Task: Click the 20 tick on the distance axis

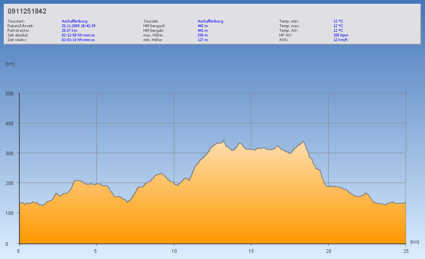Action: (x=329, y=251)
